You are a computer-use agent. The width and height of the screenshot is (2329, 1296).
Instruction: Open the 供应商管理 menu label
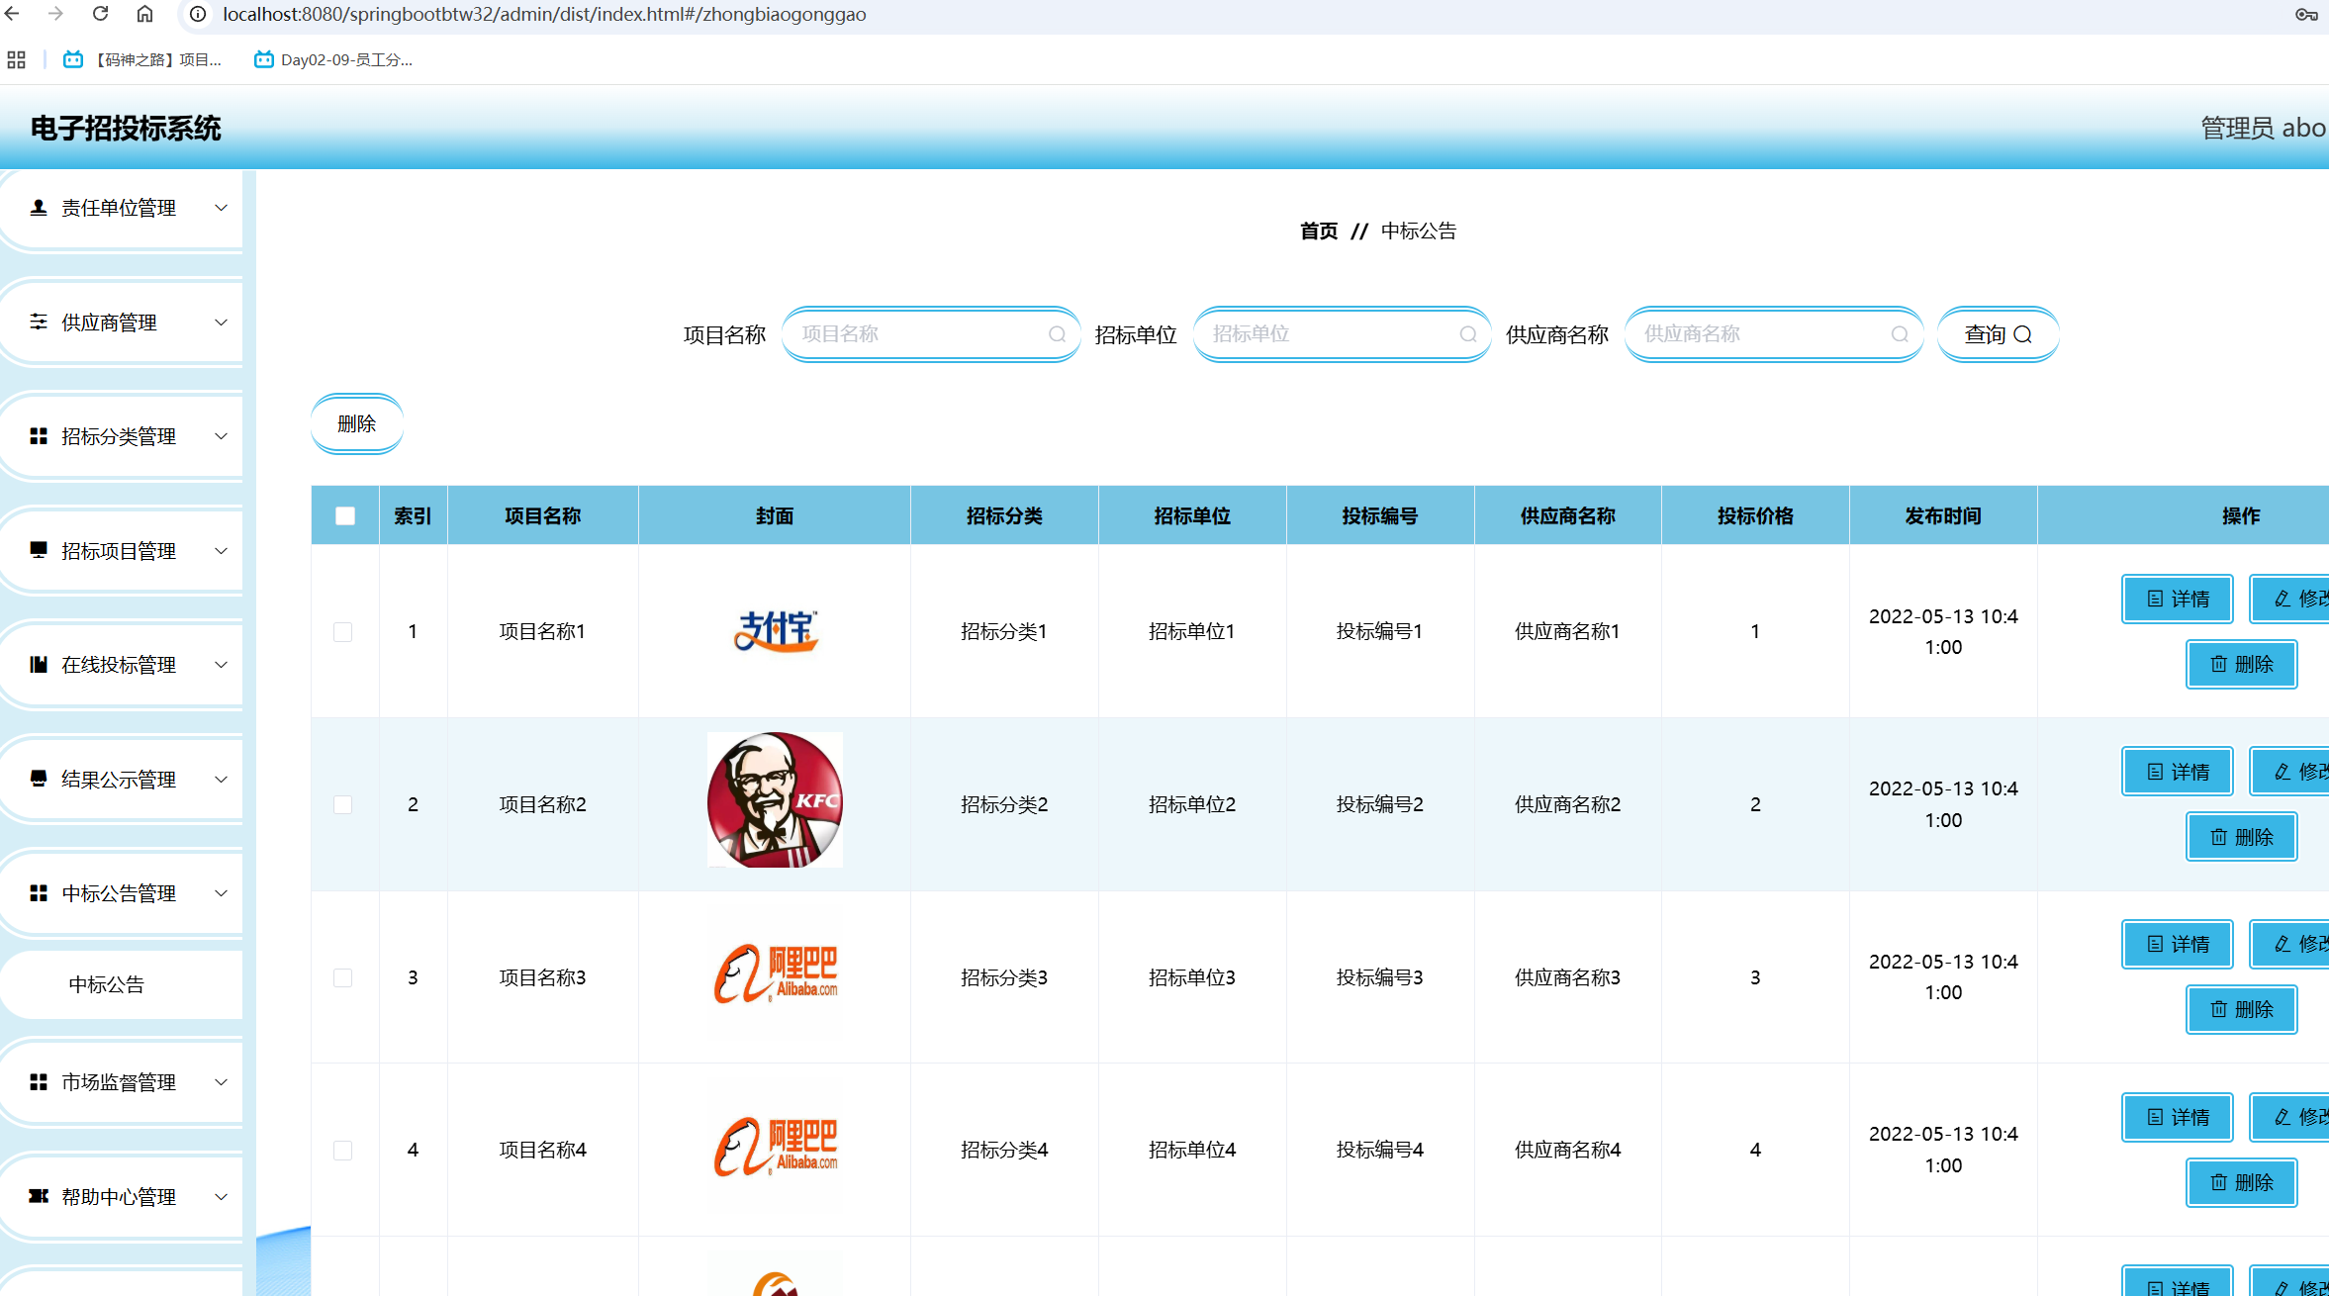click(x=109, y=323)
